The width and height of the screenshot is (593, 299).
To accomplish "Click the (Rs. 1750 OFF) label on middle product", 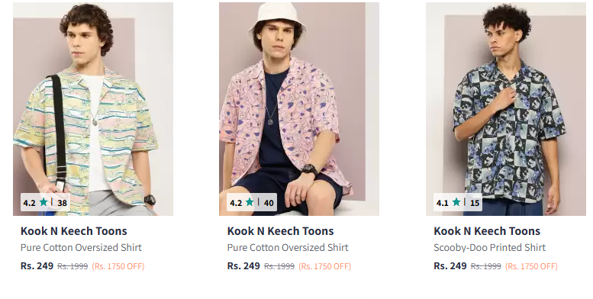I will 325,266.
